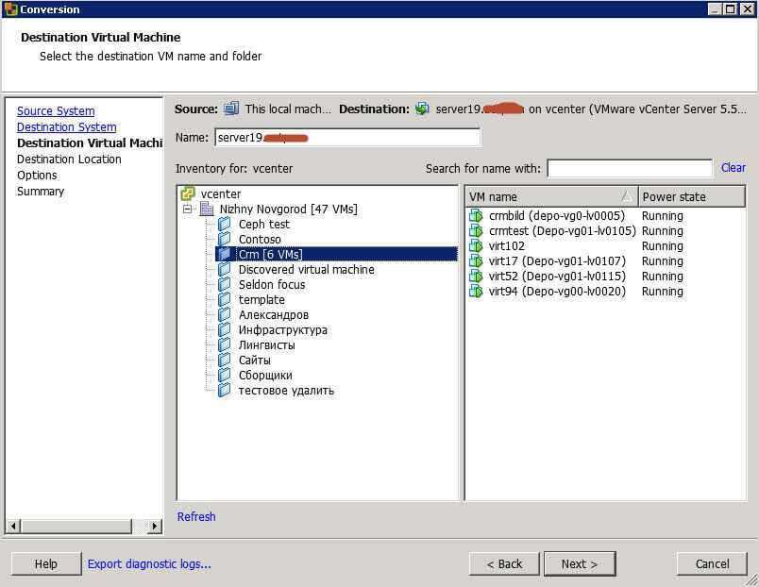Collapse the Nizhny Novgorod tree node
The image size is (759, 587).
(x=188, y=210)
